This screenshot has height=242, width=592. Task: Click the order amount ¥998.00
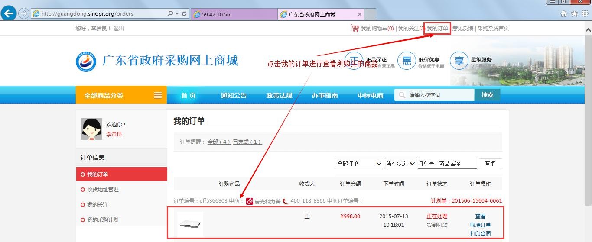pos(350,216)
